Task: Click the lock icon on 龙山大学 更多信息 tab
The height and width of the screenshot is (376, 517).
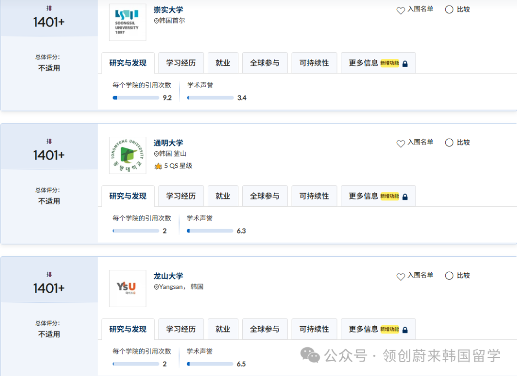Action: click(405, 330)
